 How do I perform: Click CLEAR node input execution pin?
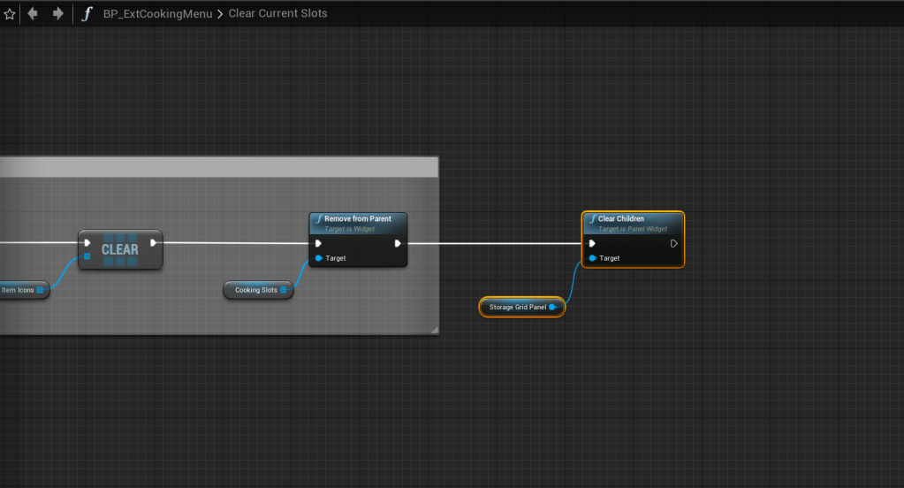tap(87, 243)
